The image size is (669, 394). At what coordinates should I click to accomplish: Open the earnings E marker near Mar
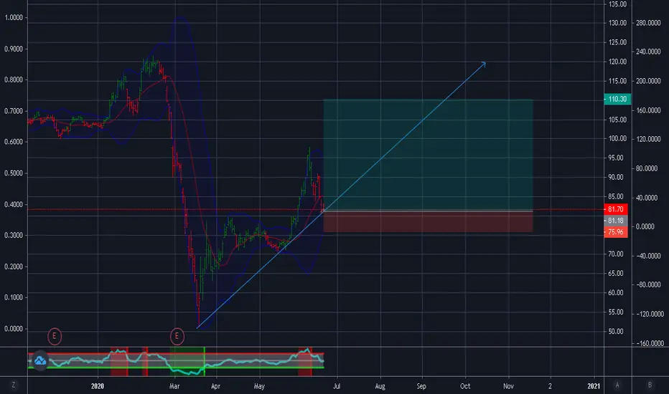177,337
